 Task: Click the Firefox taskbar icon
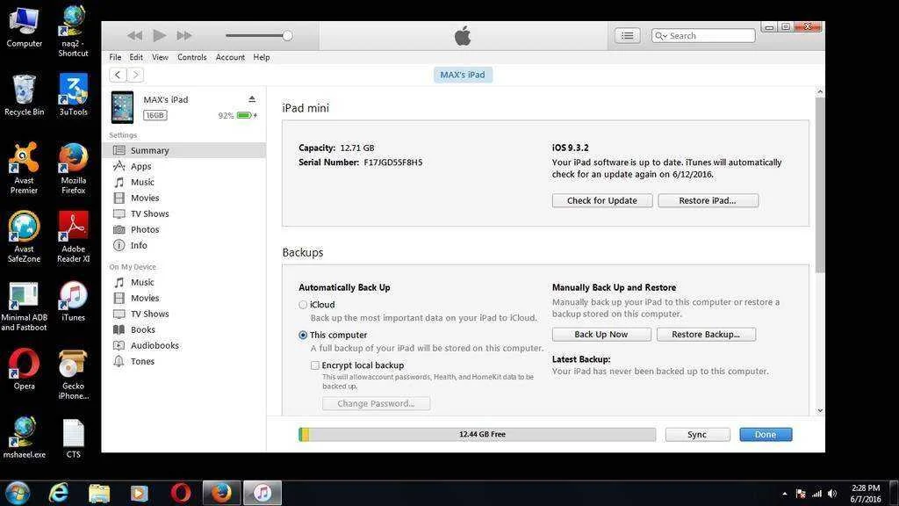221,494
